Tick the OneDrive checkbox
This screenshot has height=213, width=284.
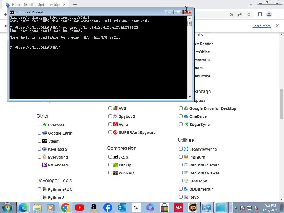(181, 116)
